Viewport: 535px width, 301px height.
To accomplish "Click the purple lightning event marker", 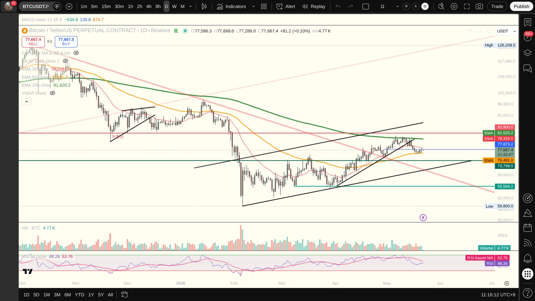I will [x=423, y=218].
